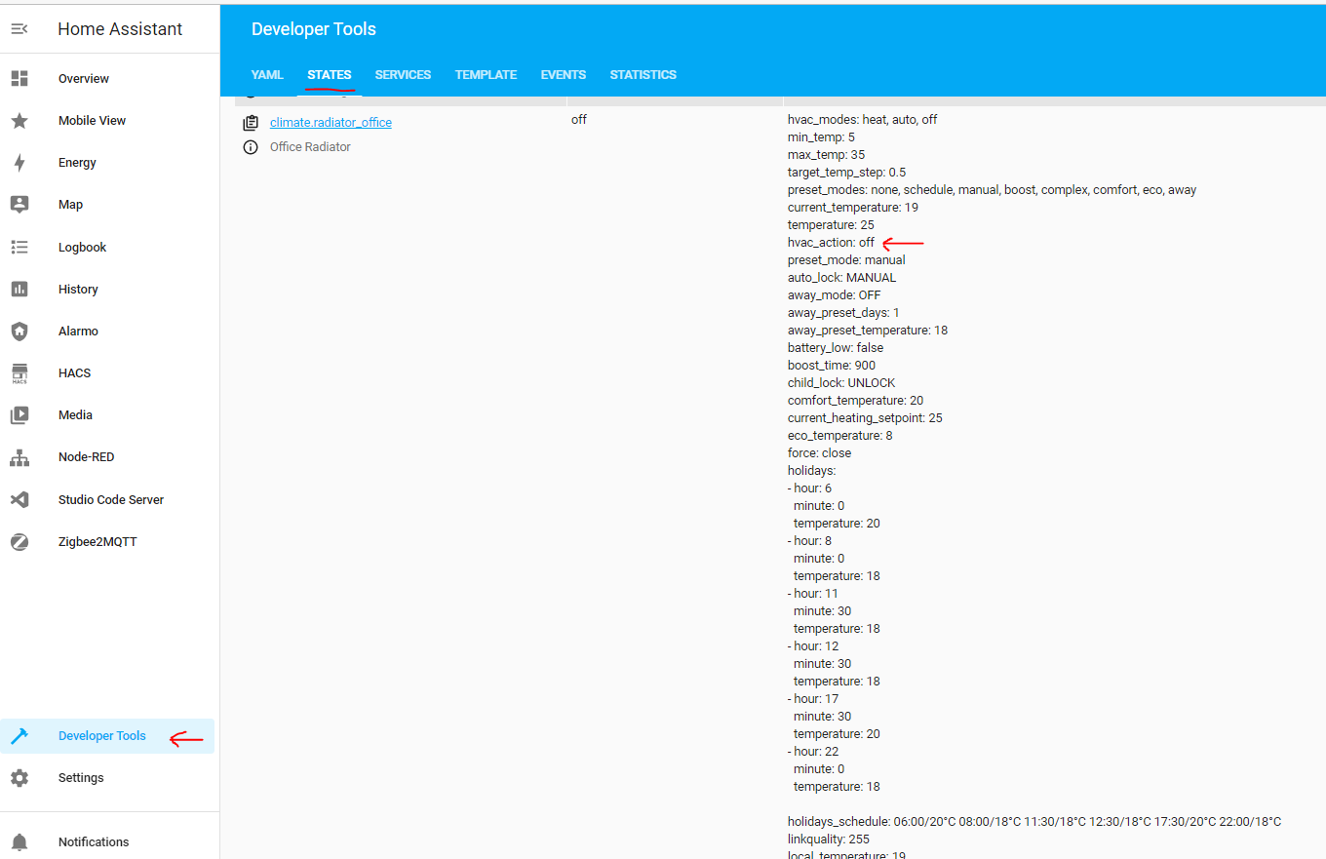Open Node-RED

(85, 456)
